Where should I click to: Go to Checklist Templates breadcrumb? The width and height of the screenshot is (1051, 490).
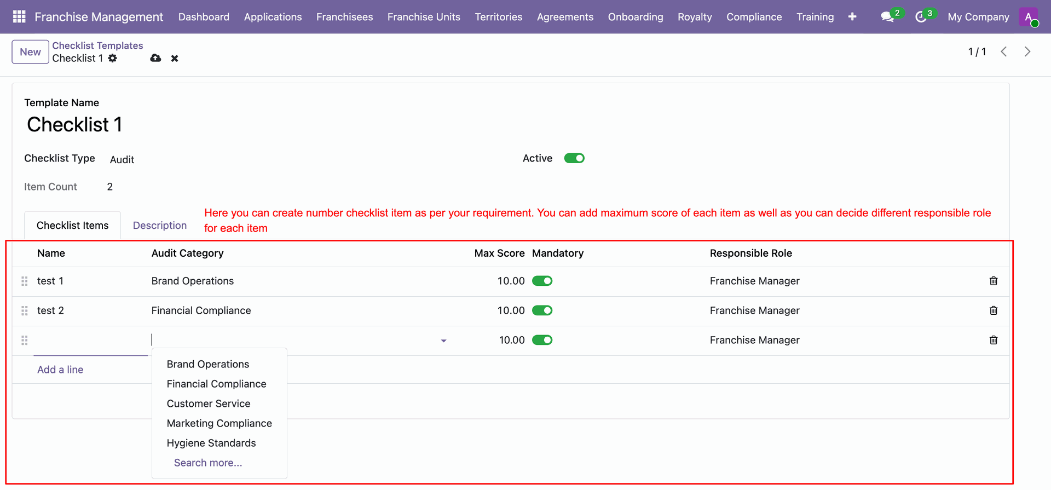pos(97,45)
